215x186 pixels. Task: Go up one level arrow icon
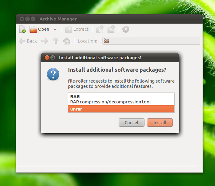coord(56,41)
